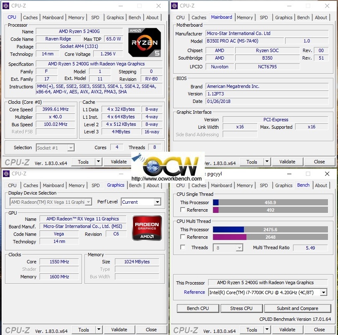The height and width of the screenshot is (335, 338).
Task: Click Validate in the Mainboard window
Action: click(x=287, y=162)
